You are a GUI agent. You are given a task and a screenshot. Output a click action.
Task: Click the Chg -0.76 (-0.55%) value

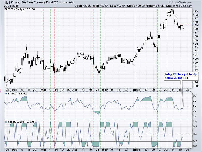click(178, 6)
